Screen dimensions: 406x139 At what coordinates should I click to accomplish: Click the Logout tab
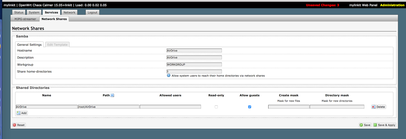pos(92,12)
